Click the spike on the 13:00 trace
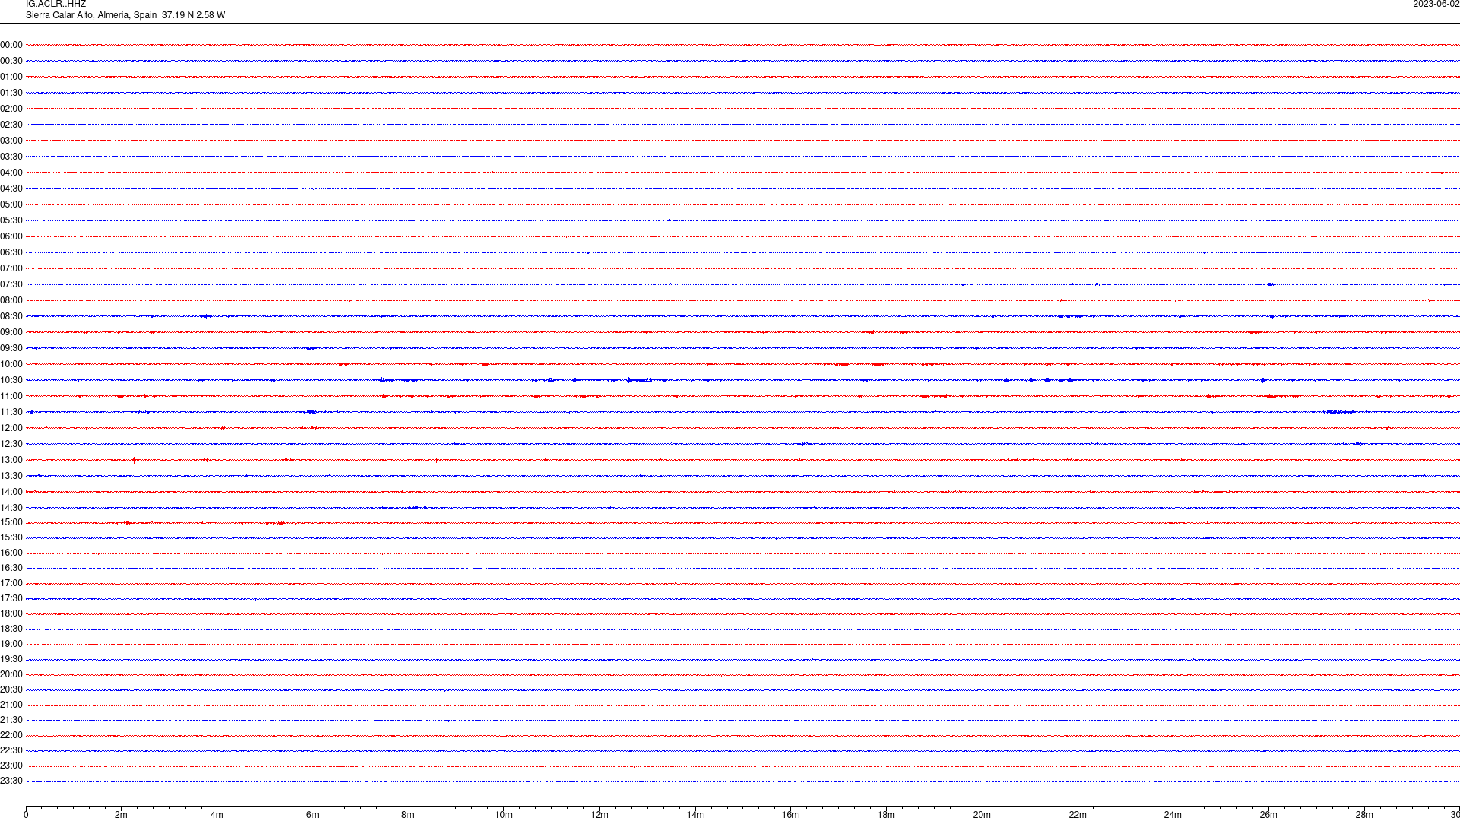1460x821 pixels. [x=135, y=460]
